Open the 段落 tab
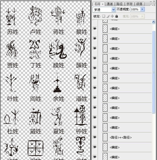Viewport: 157px width, 160px height. pyautogui.click(x=139, y=4)
